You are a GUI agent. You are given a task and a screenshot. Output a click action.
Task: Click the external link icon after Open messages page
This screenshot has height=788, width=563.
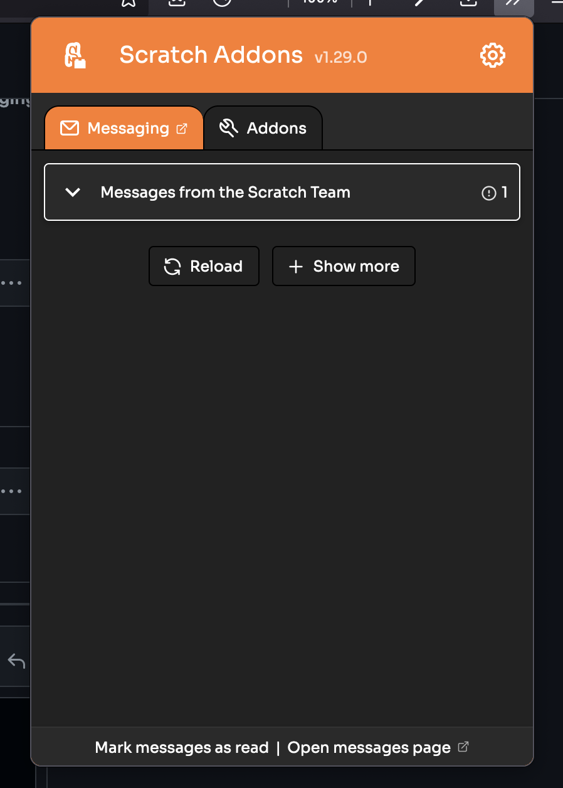464,747
